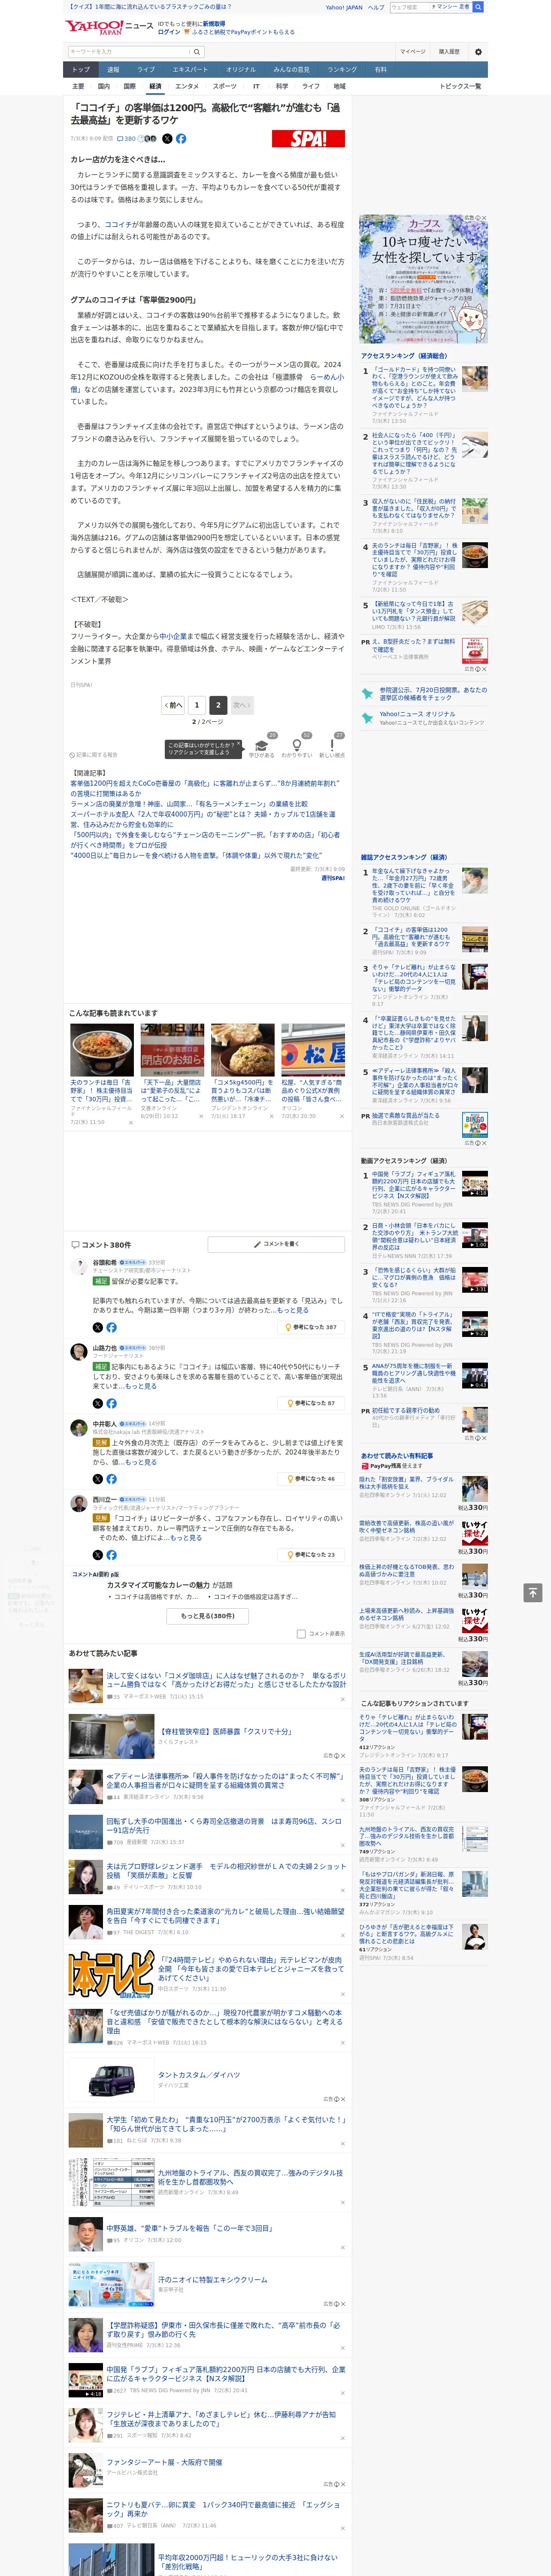Image resolution: width=551 pixels, height=2576 pixels.
Task: Click the コメントを書く button
Action: point(277,1244)
